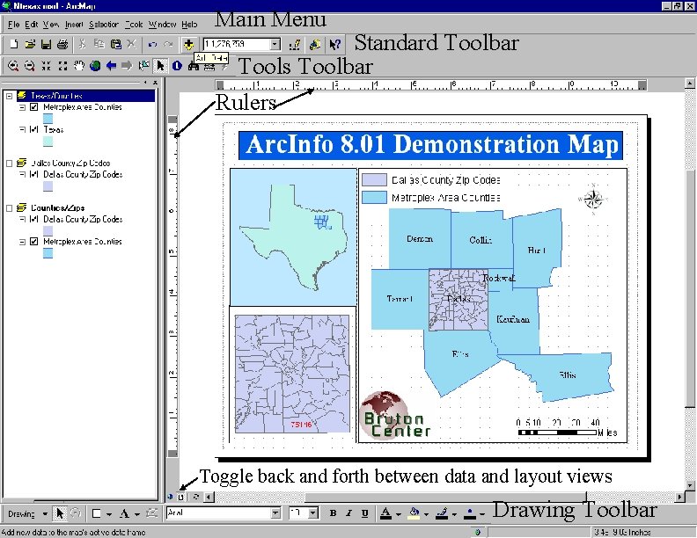The width and height of the screenshot is (697, 538).
Task: Click the Paste clipboard icon
Action: tap(115, 44)
